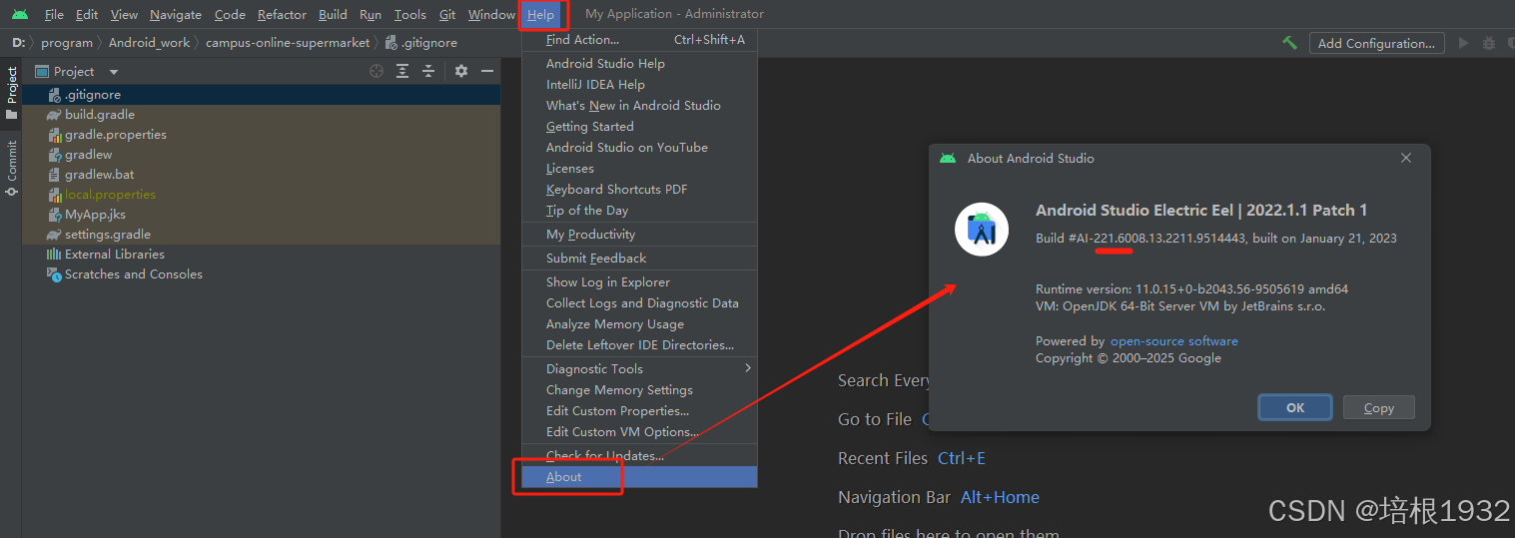
Task: Click the green Make Project hammer icon
Action: pos(1290,43)
